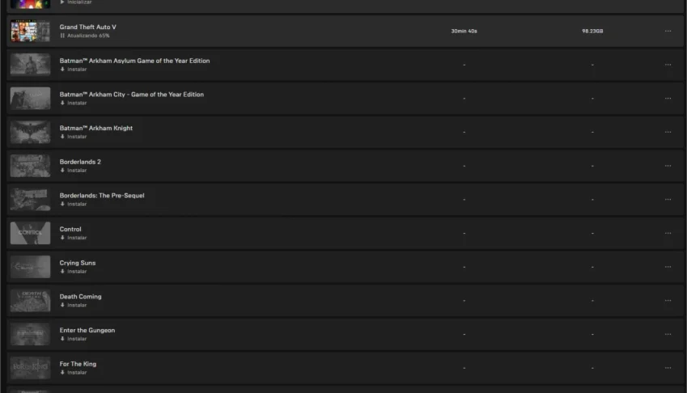The height and width of the screenshot is (393, 687).
Task: Click the Enter the Gungeon thumbnail
Action: click(x=30, y=334)
